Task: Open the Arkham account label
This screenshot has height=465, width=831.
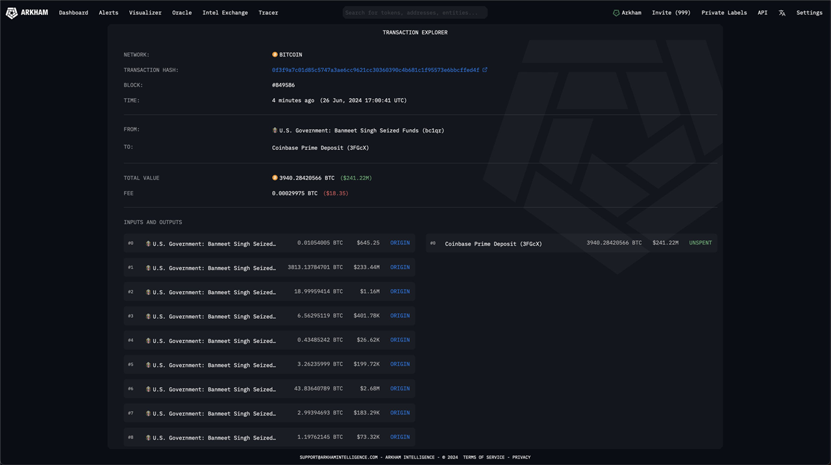Action: (x=631, y=12)
